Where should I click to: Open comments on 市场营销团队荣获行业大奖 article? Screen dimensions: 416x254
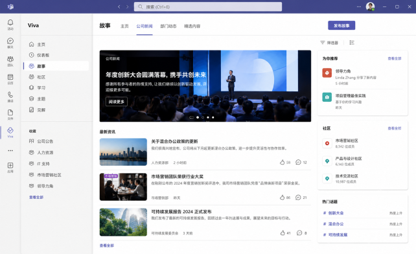(x=298, y=197)
